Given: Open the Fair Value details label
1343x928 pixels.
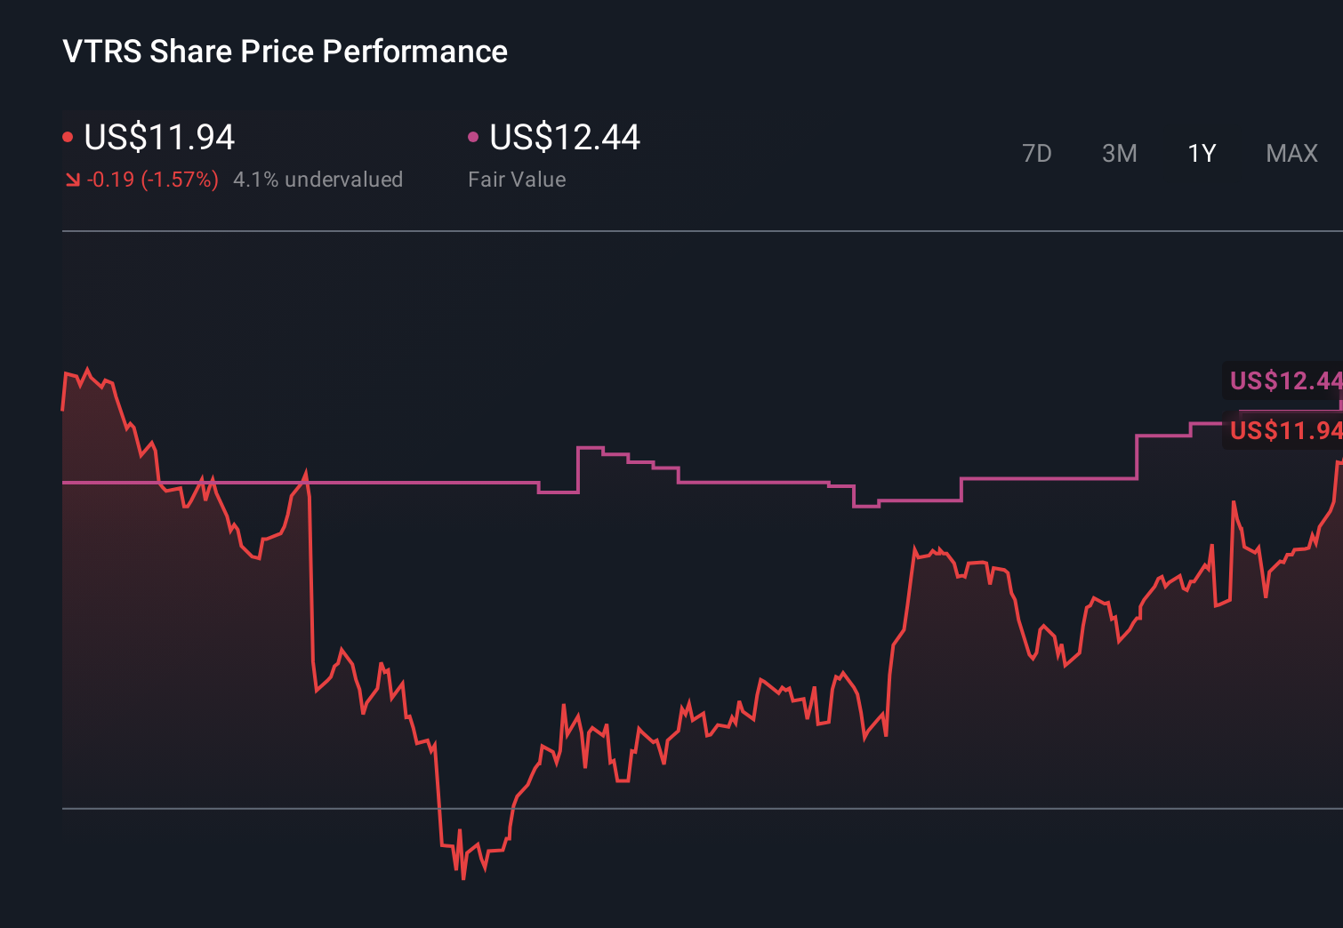Looking at the screenshot, I should tap(517, 179).
